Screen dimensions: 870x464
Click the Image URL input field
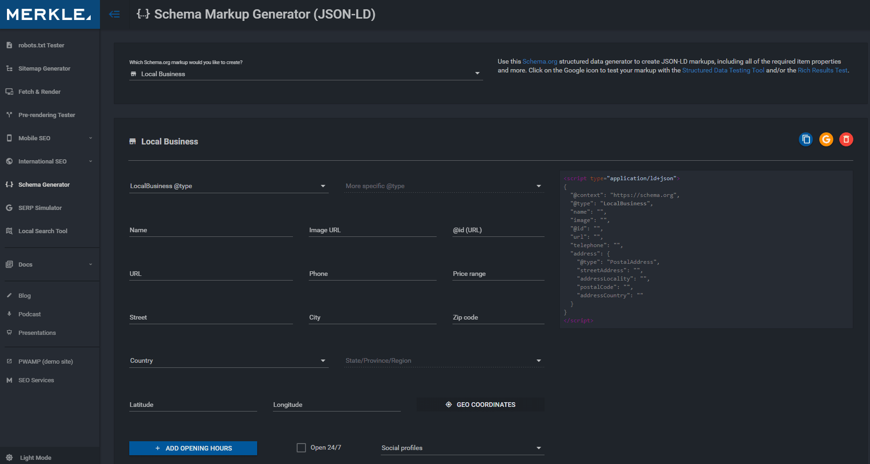coord(372,230)
